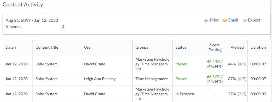Click the date range Aug 21, 2019 - Jan 12, 2020
Viewport: 272px width, 102px height.
tap(32, 20)
